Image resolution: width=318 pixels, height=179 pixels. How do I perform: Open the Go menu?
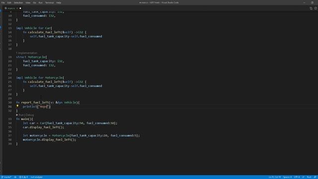[x=34, y=2]
